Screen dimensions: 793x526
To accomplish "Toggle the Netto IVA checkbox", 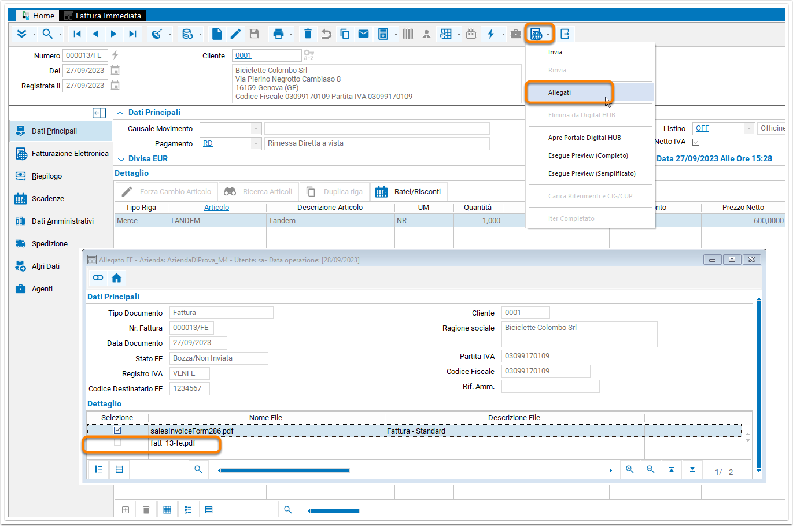I will [x=696, y=142].
